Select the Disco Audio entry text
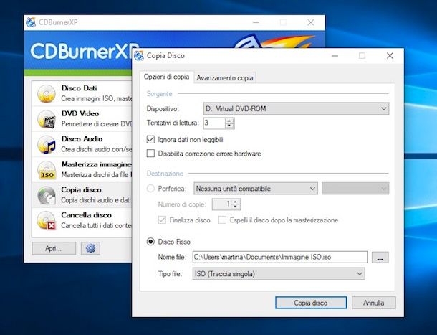Screen dimensions: 437x335 coord(82,139)
